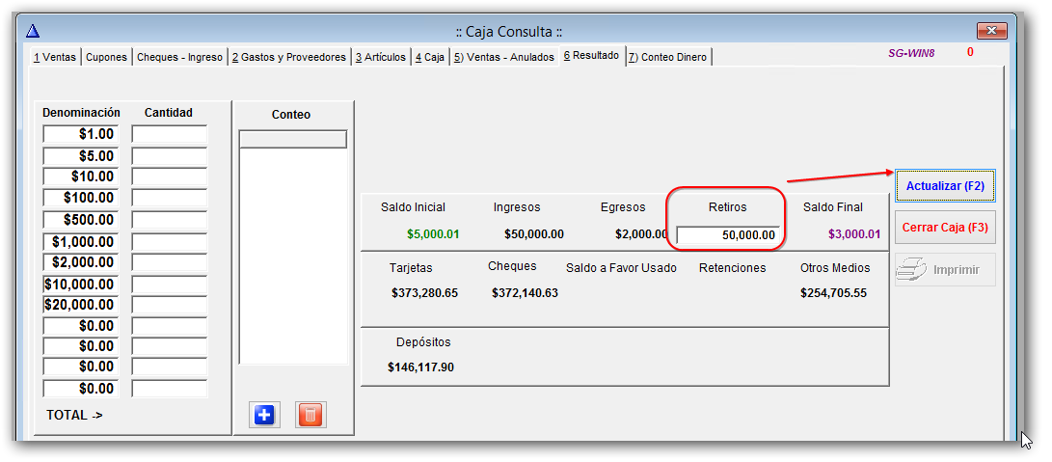The width and height of the screenshot is (1052, 462).
Task: Switch to the 1 Ventas tab
Action: point(54,58)
